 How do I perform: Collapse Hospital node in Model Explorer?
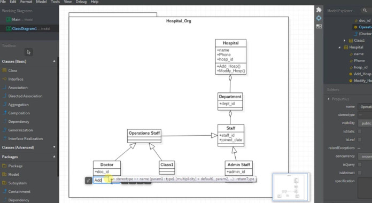coord(339,47)
